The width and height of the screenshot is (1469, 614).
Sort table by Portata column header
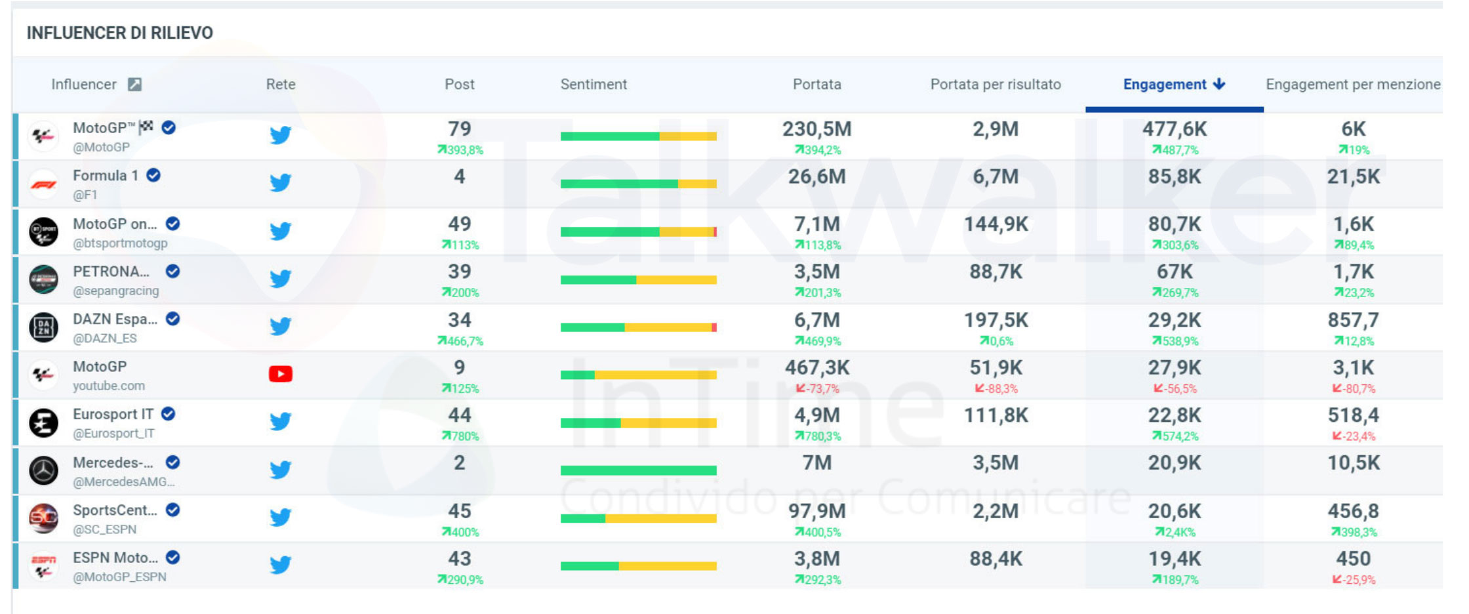(817, 84)
